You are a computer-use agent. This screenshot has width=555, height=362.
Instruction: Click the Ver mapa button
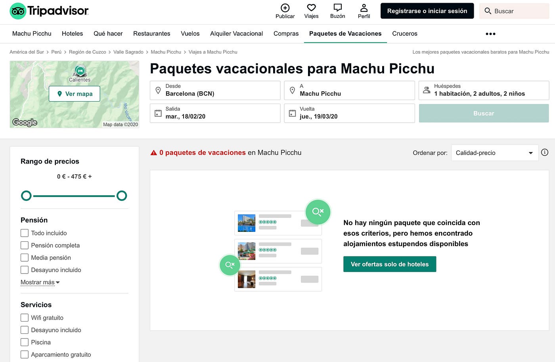tap(75, 94)
